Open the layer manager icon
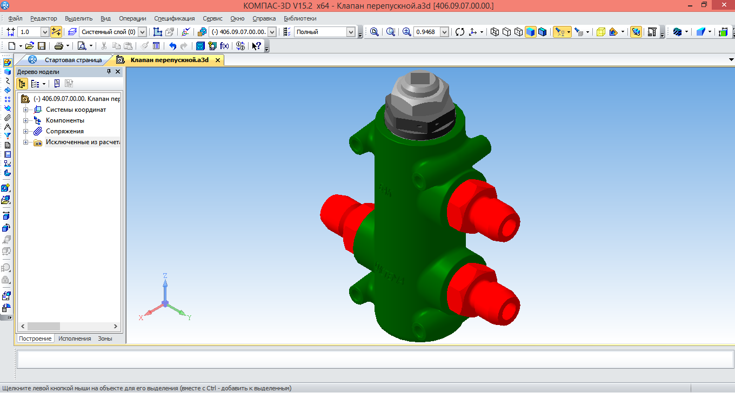This screenshot has width=735, height=393. coord(72,32)
